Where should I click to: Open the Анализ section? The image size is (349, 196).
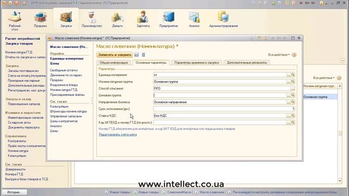click(194, 20)
